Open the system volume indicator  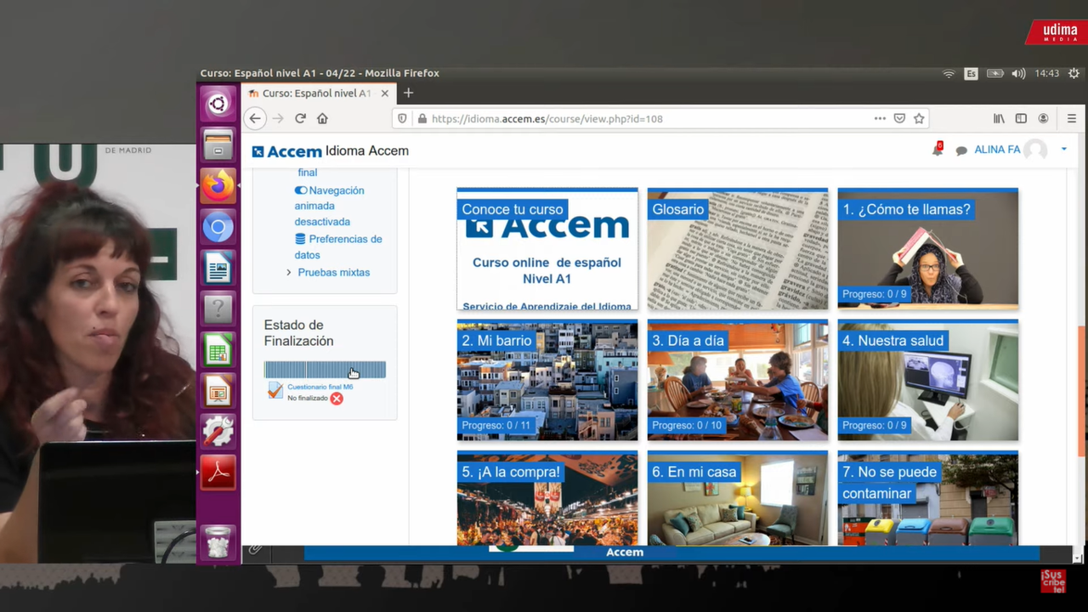[x=1018, y=74]
